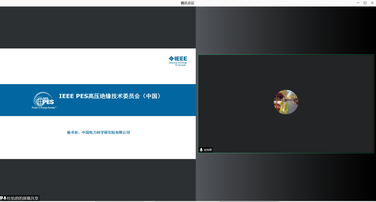Click the 杜怡君 name label in the video tile

[x=208, y=150]
